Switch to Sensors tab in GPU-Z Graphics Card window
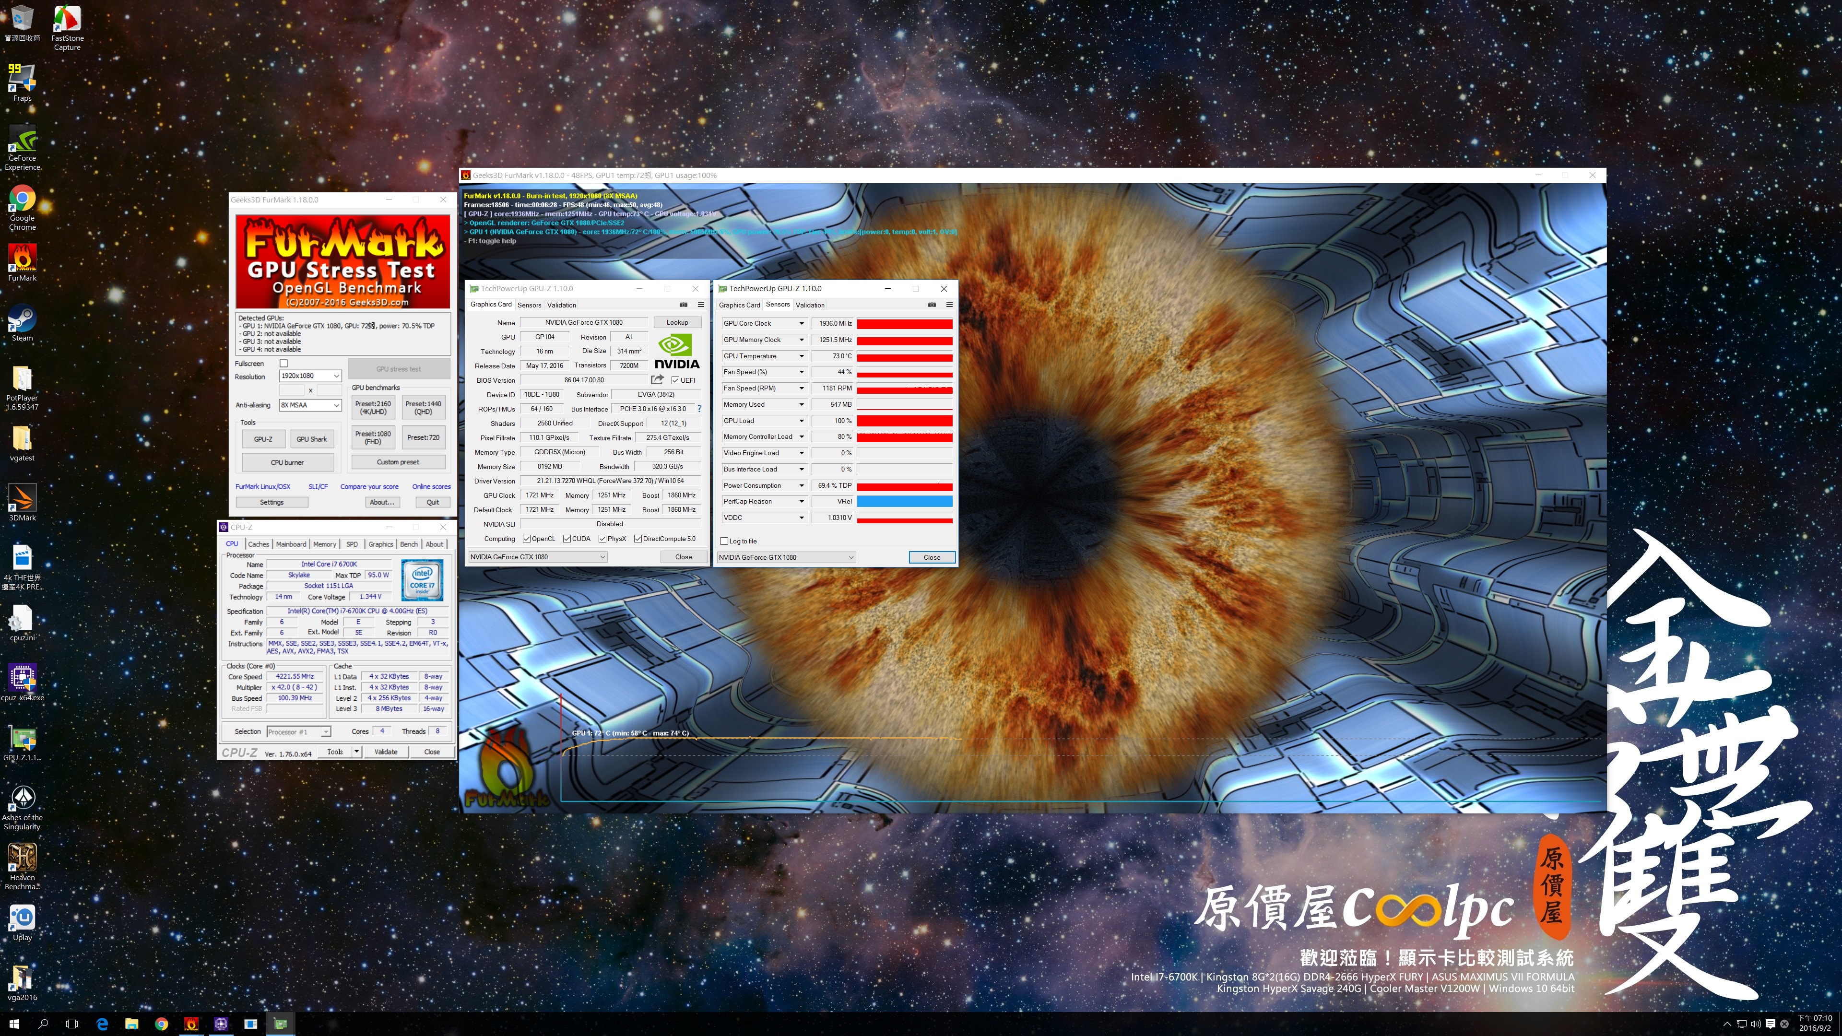Screen dimensions: 1842x1036 529,306
